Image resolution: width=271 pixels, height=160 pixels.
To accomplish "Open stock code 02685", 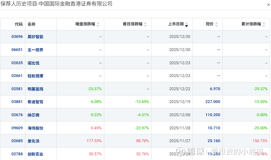I will (17, 141).
